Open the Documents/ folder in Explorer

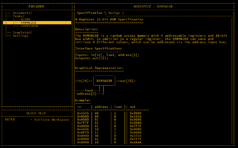click(22, 13)
